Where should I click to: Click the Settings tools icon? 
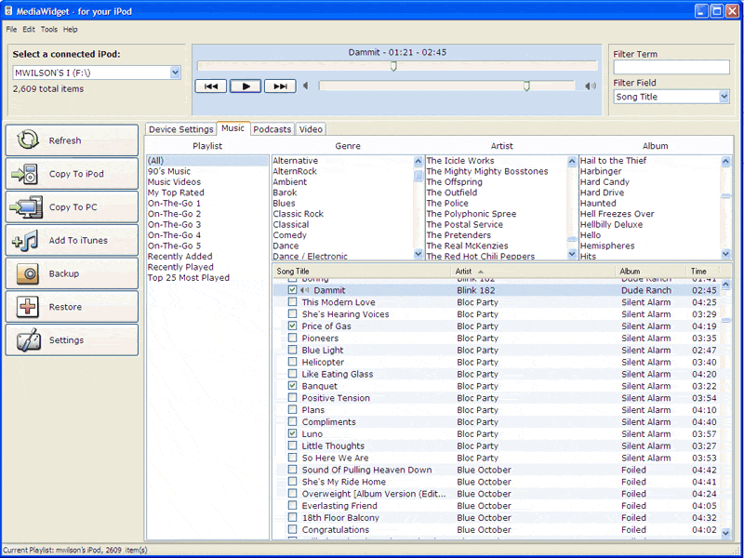[28, 340]
